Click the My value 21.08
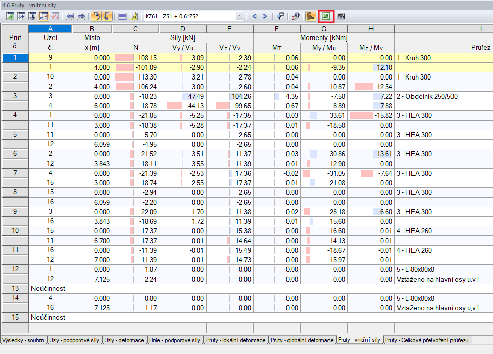Screen dimensions: 493x354 click(337, 183)
